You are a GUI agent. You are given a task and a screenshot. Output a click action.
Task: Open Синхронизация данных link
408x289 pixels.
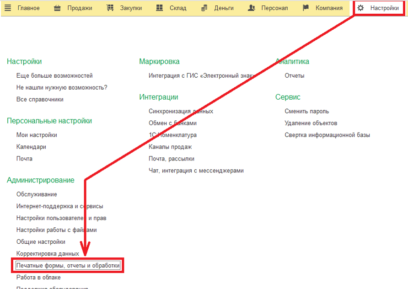[181, 111]
